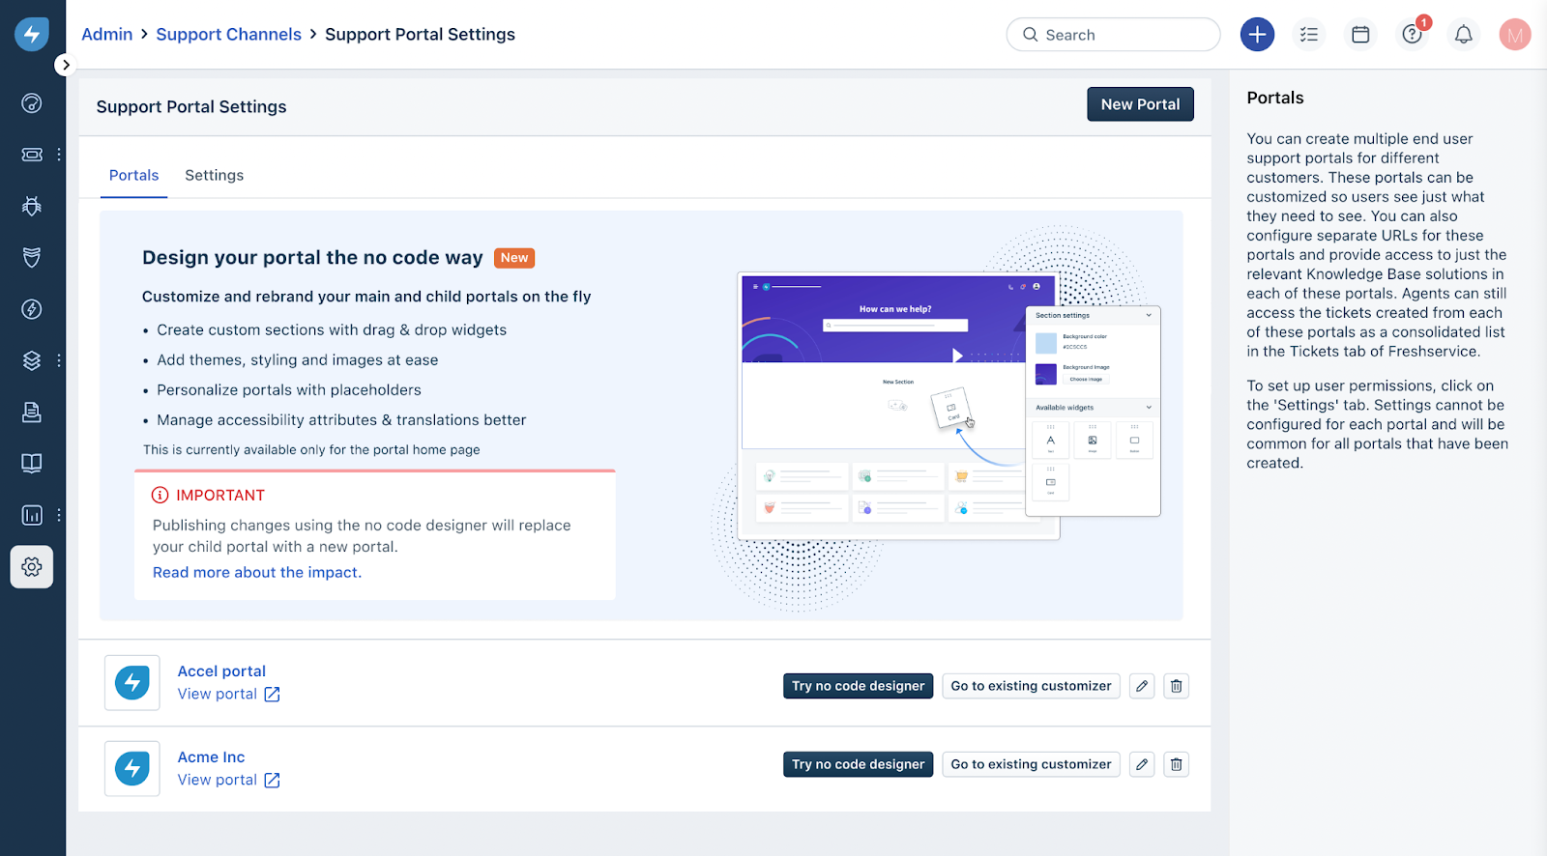Open Read more about the impact link
Viewport: 1547px width, 856px height.
[x=257, y=572]
